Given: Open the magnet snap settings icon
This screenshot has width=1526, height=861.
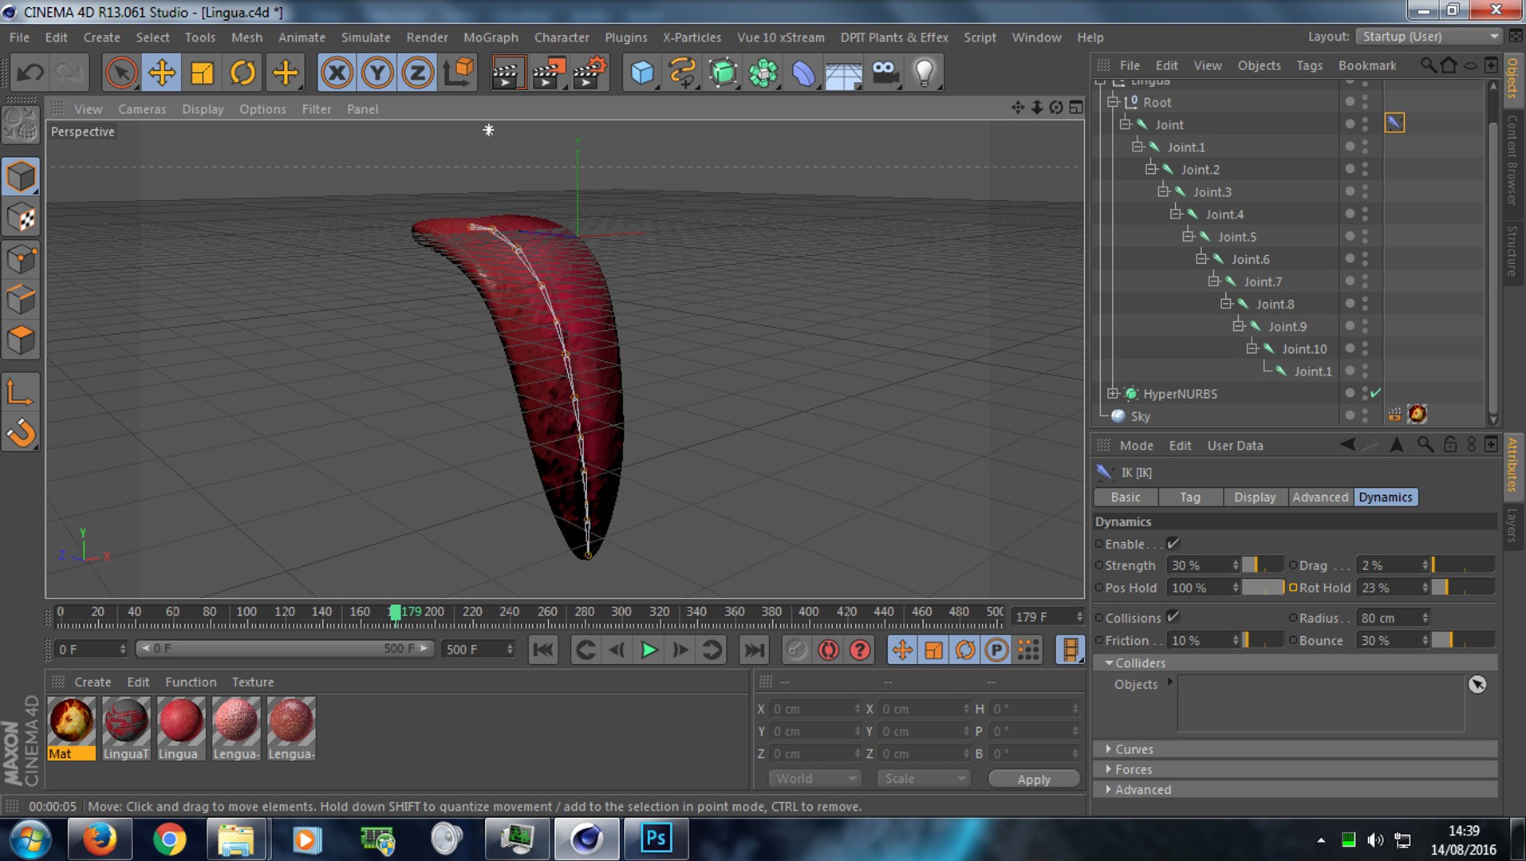Looking at the screenshot, I should (21, 433).
